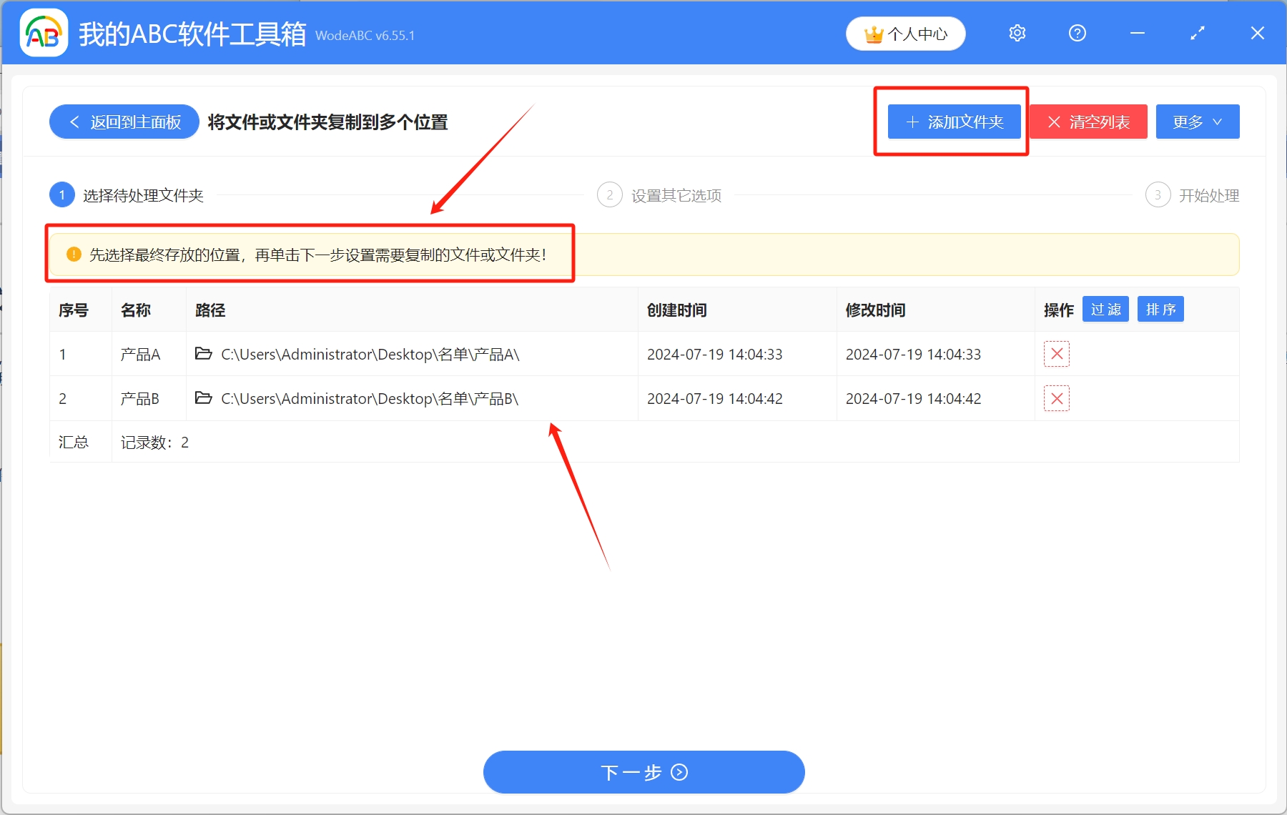Open the 排序 sorting option

click(x=1160, y=309)
